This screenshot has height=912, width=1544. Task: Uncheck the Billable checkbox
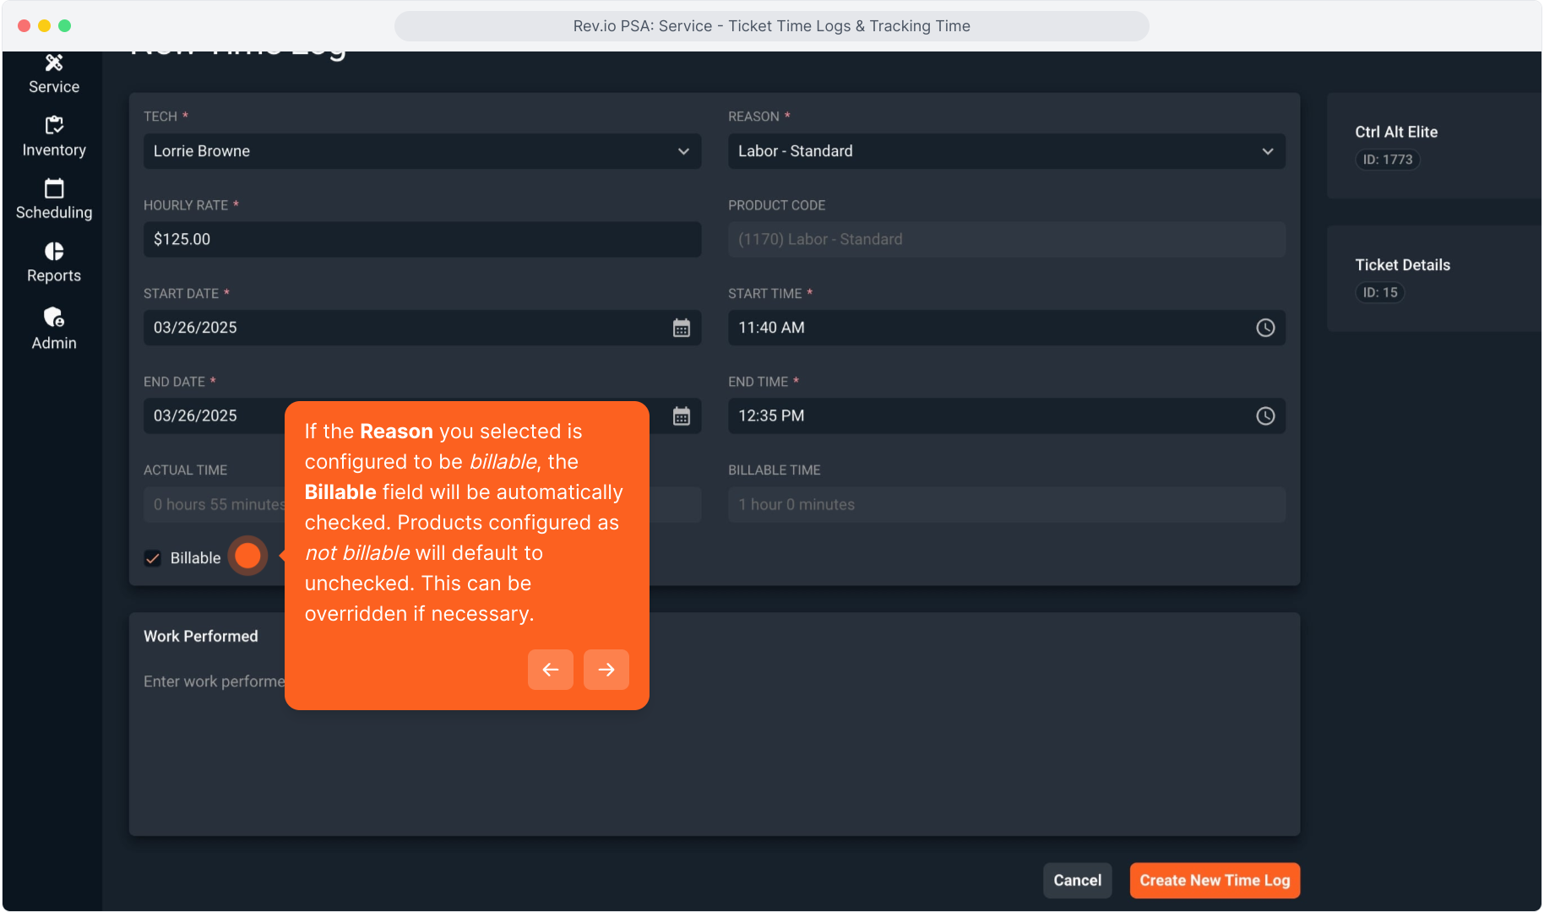[153, 558]
